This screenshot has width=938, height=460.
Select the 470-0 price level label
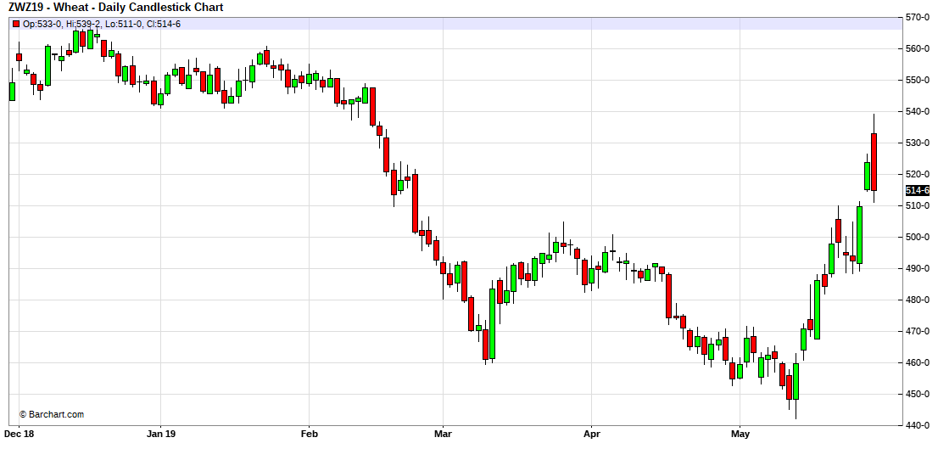[918, 331]
